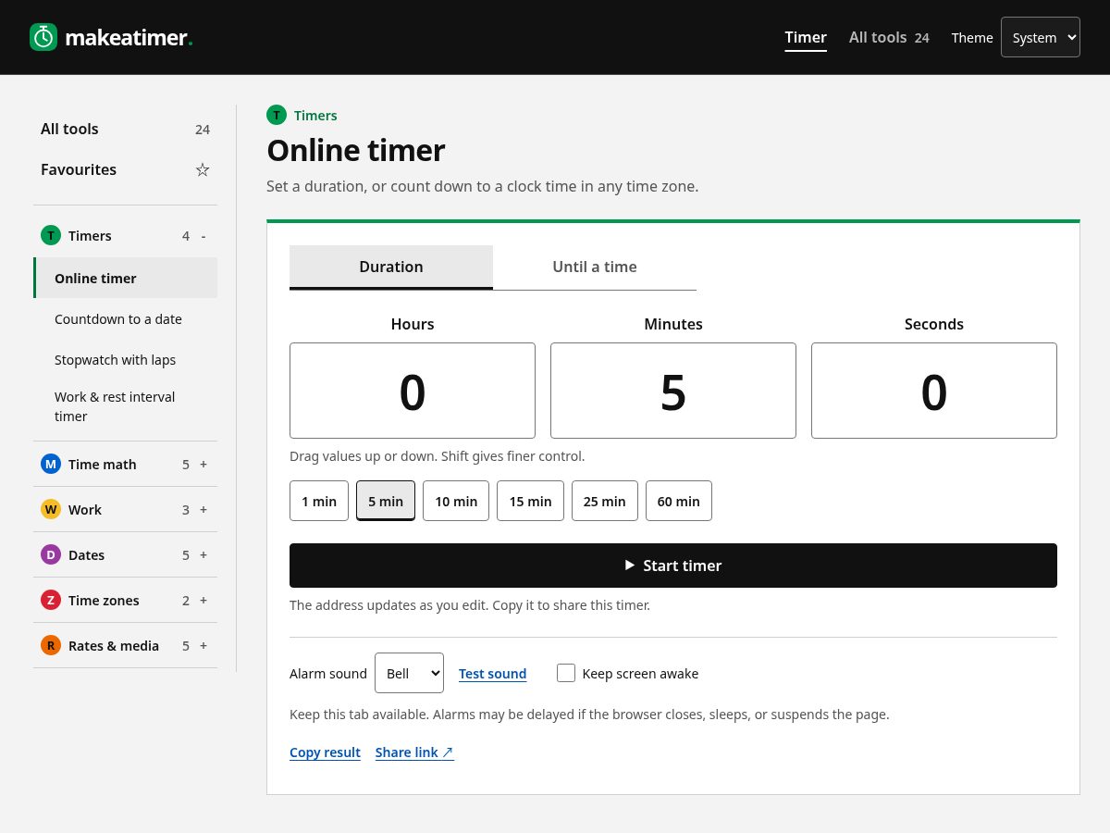Screen dimensions: 1110x833
Task: Click the Seconds value box
Action: point(934,391)
